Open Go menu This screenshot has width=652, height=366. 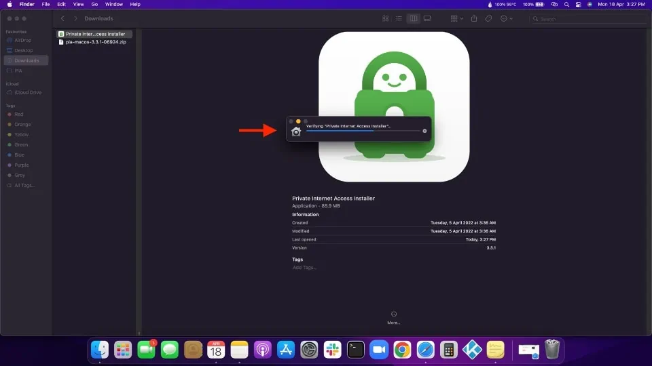coord(94,4)
